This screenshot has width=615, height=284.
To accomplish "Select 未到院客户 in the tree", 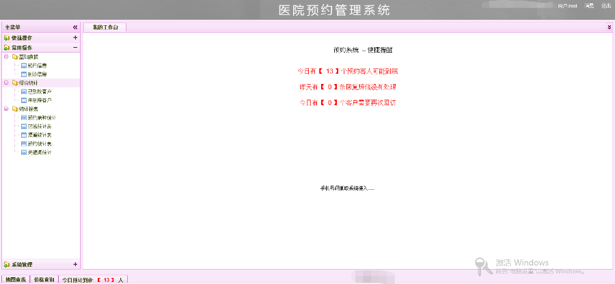I will [x=40, y=100].
